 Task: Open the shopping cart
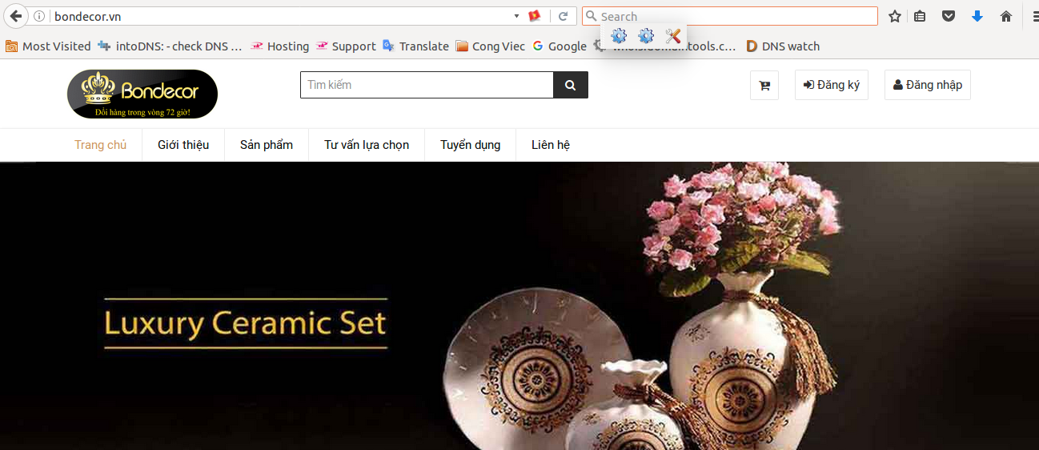tap(764, 85)
